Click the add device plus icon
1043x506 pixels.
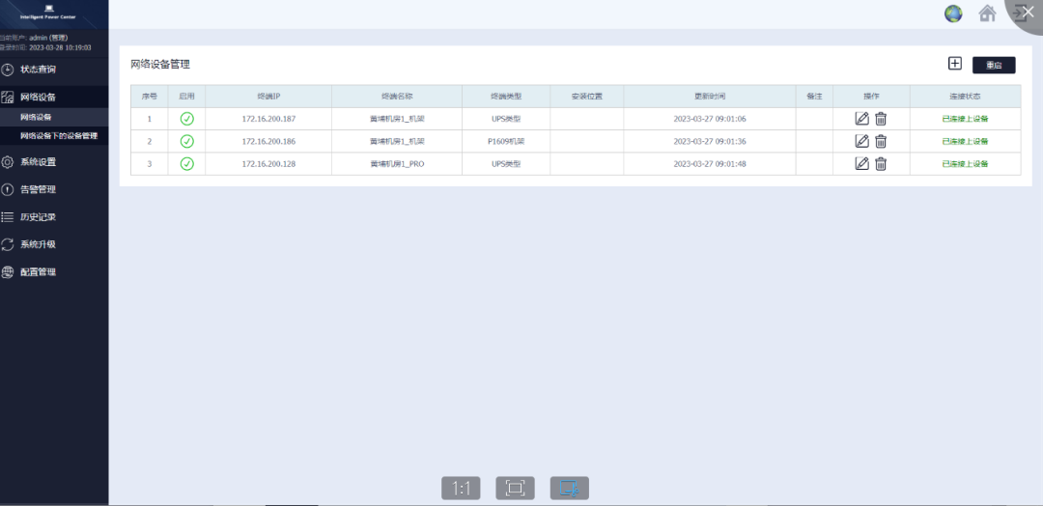954,64
